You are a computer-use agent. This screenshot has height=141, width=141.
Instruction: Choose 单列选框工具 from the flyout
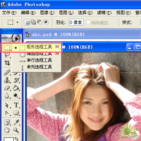37,67
